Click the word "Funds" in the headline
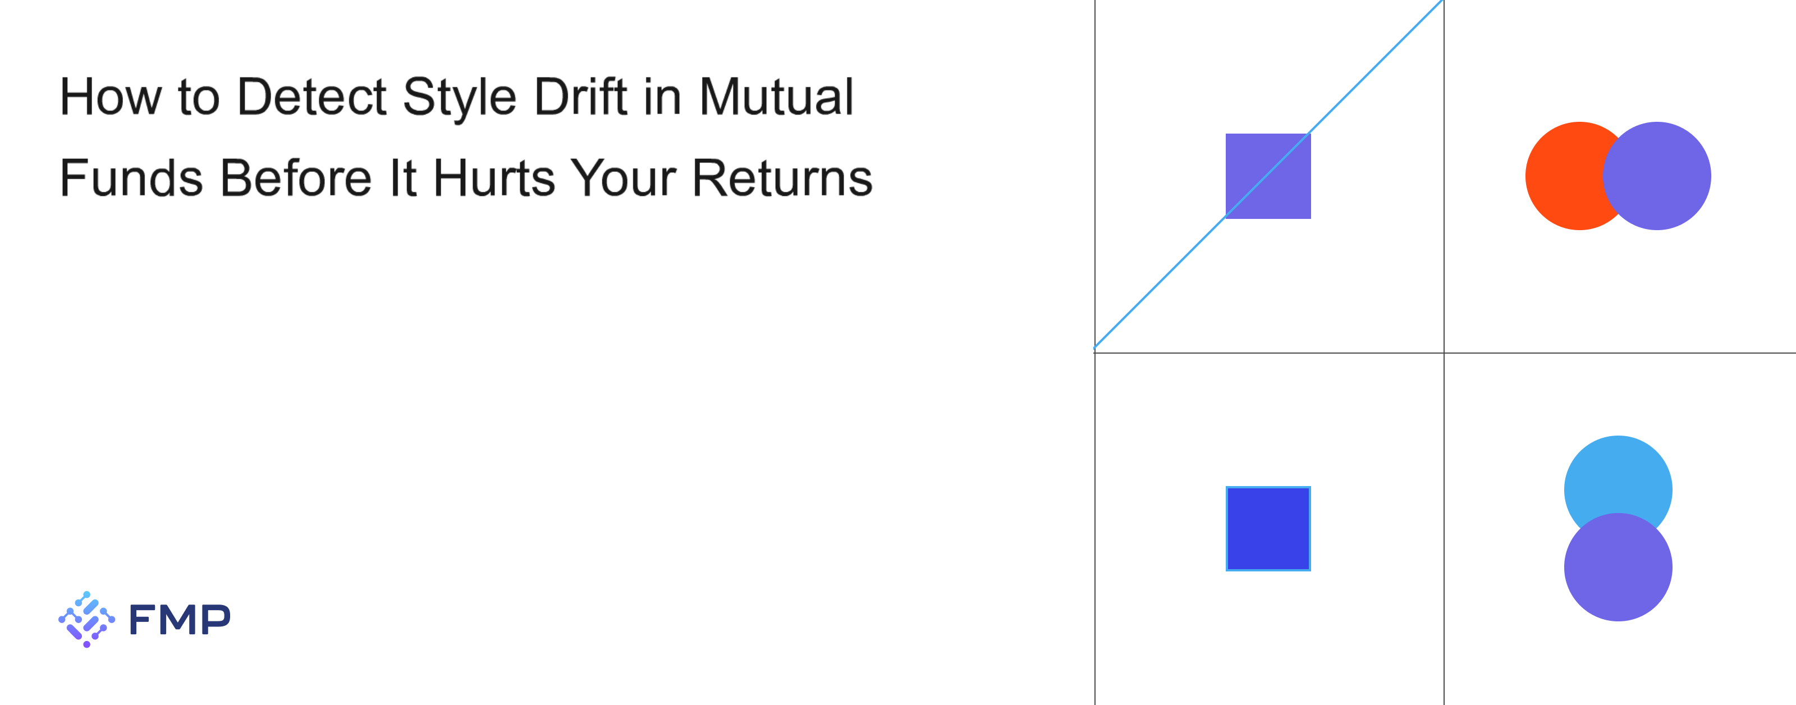1796x705 pixels. coord(131,178)
